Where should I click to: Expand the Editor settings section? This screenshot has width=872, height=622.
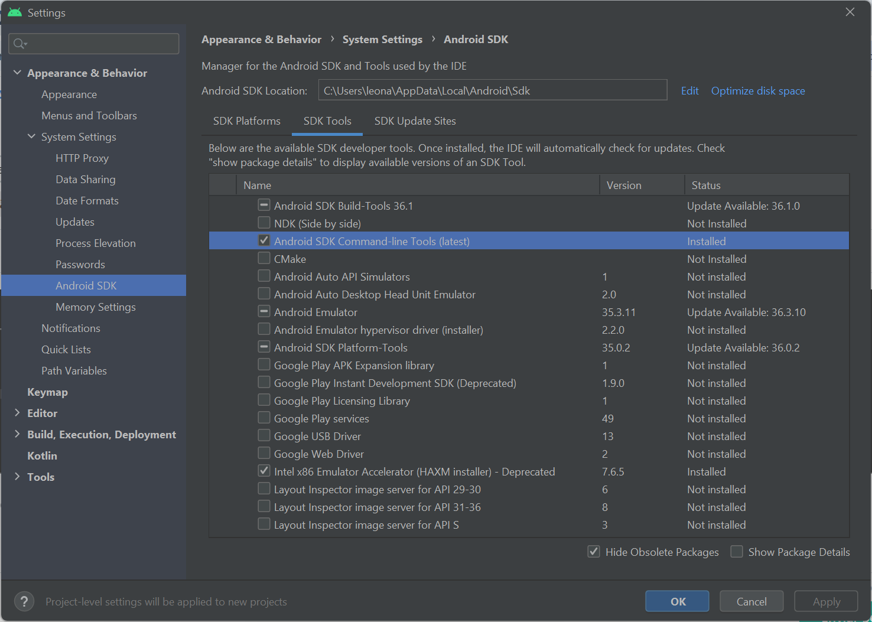17,413
